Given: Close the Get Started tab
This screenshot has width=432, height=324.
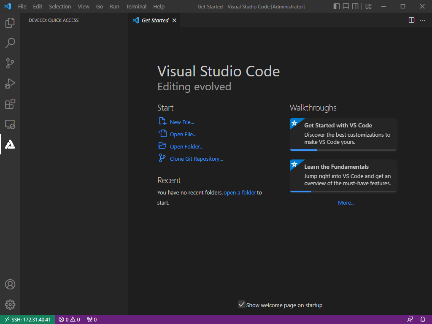Looking at the screenshot, I should (x=174, y=20).
